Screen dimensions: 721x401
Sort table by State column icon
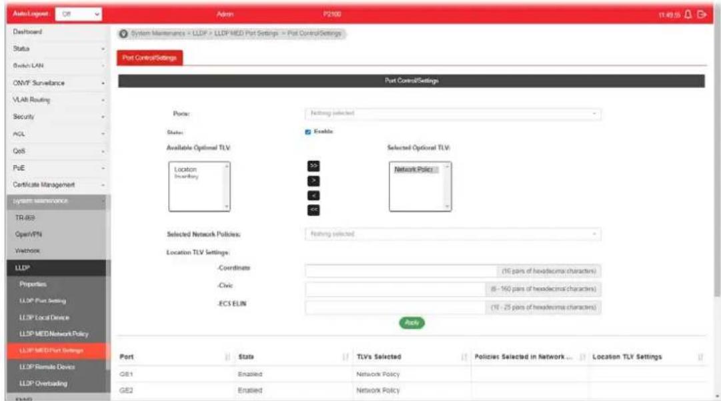[x=345, y=357]
